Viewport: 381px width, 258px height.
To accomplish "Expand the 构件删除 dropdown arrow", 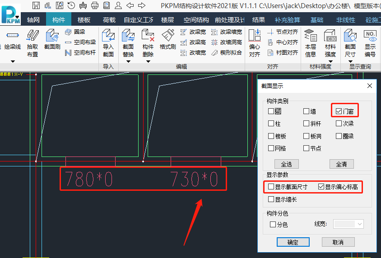I will (x=148, y=61).
